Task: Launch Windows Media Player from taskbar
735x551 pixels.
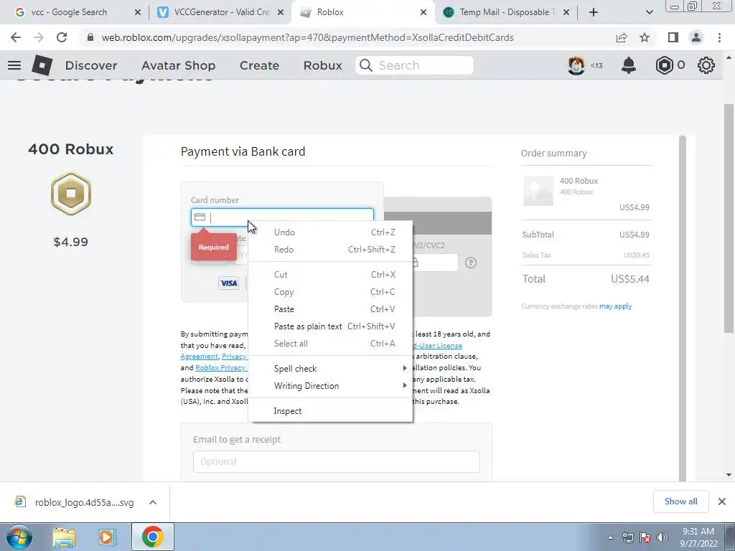Action: [x=106, y=537]
